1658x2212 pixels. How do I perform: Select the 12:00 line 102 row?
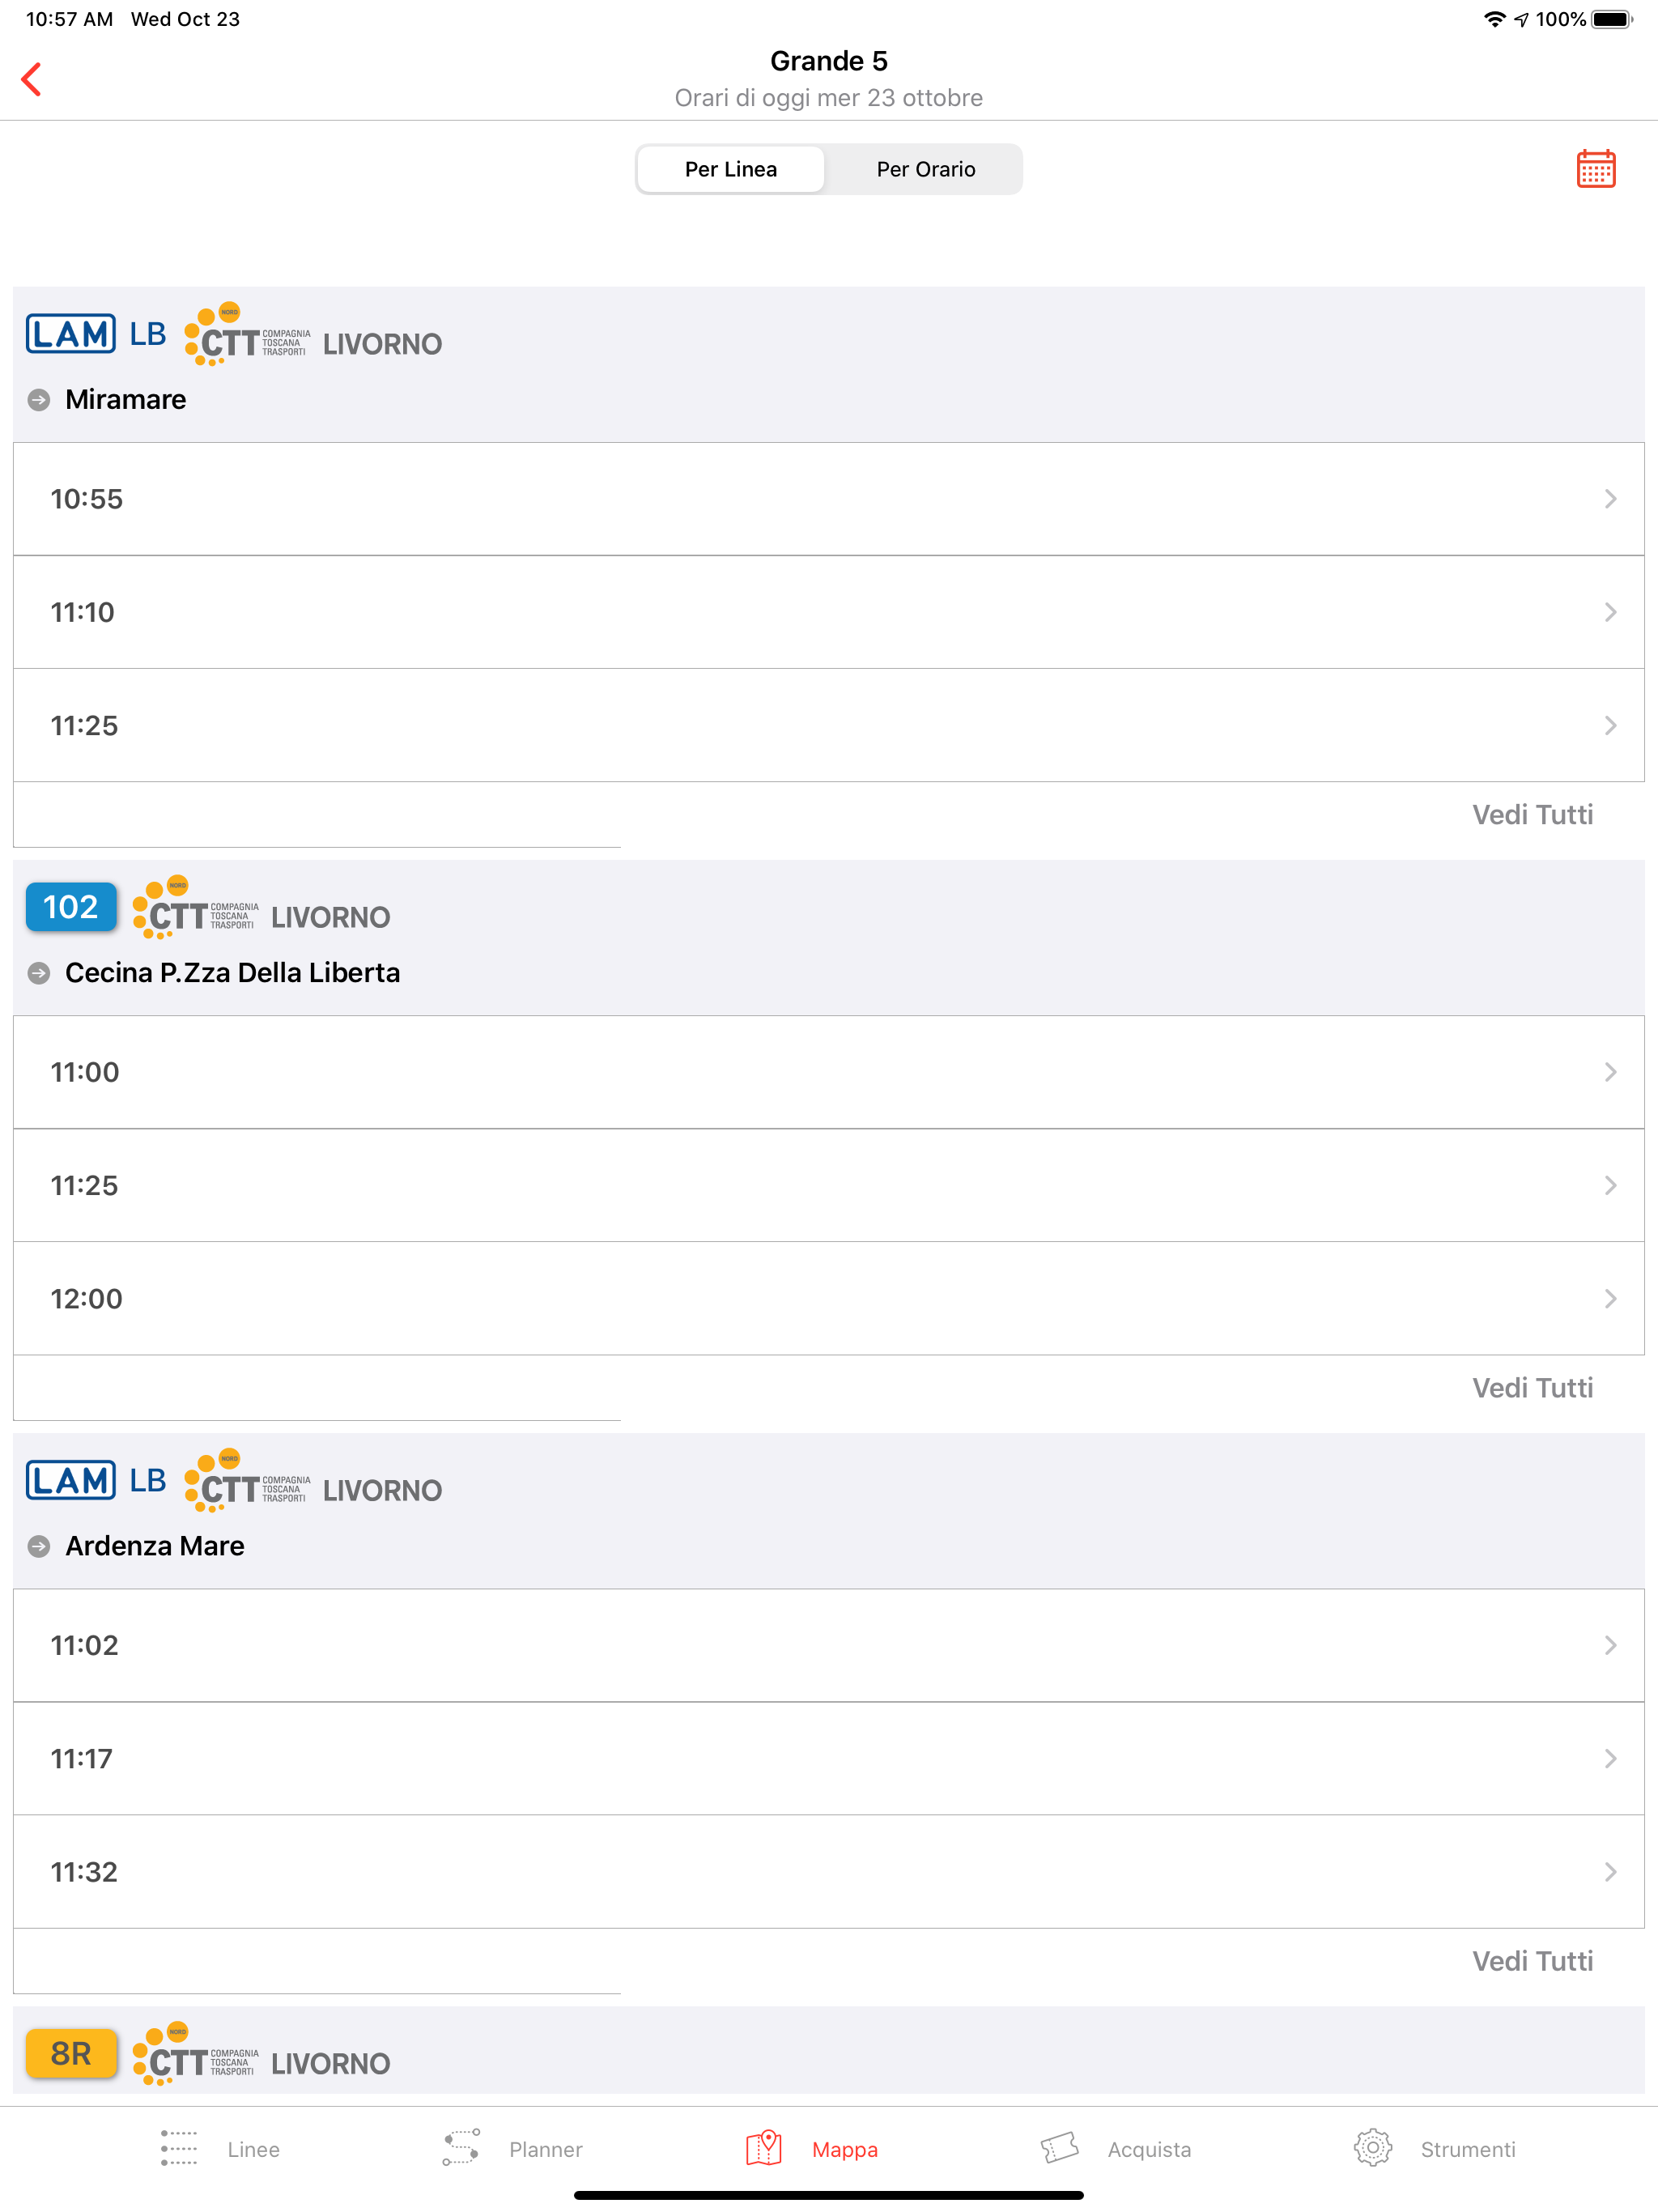[x=829, y=1299]
